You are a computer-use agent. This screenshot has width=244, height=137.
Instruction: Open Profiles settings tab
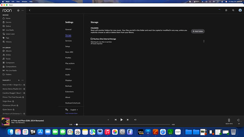(68, 58)
